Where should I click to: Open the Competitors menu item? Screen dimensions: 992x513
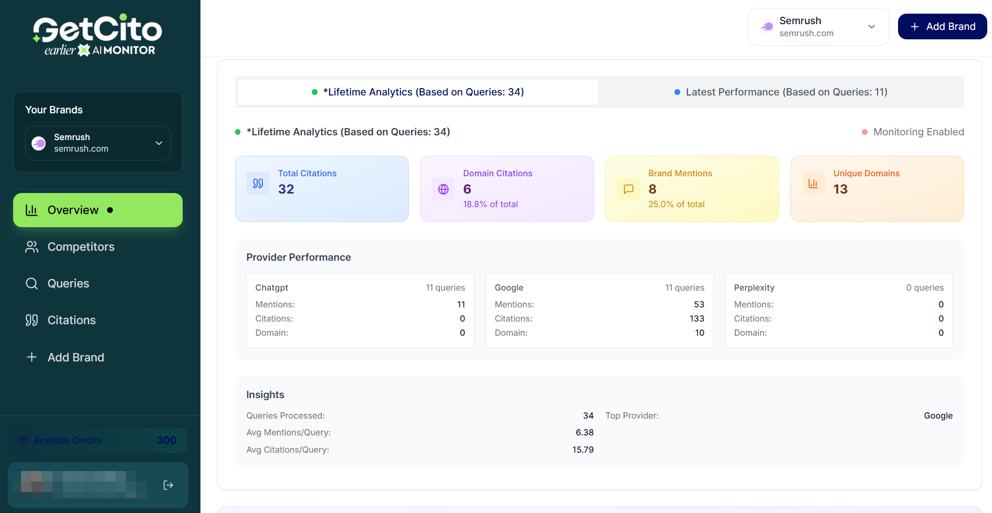[x=98, y=247]
